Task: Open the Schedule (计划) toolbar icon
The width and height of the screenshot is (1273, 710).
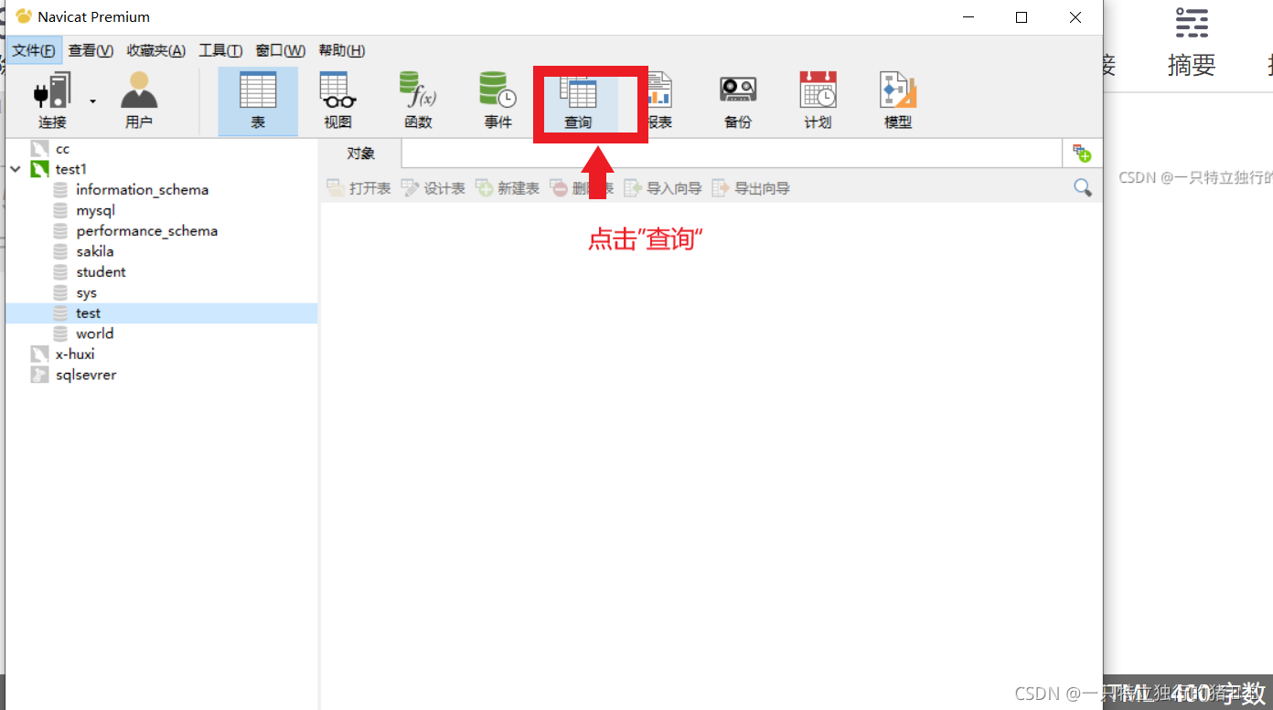Action: click(818, 101)
